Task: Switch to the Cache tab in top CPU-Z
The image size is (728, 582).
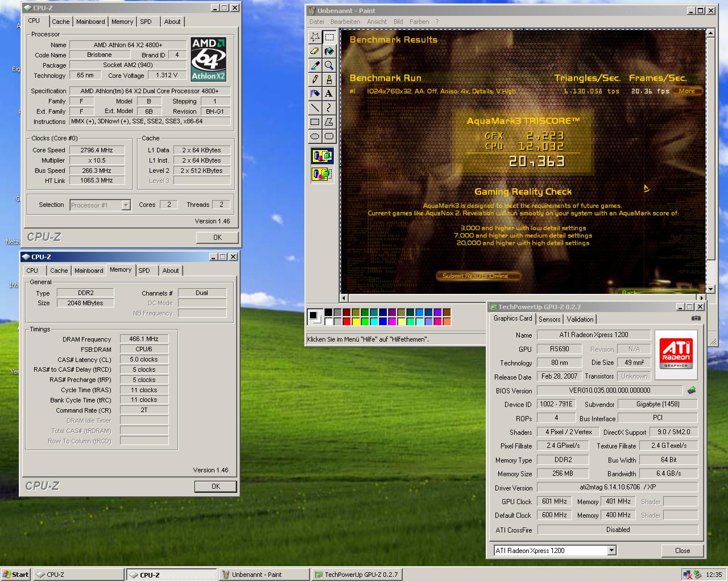Action: (61, 22)
